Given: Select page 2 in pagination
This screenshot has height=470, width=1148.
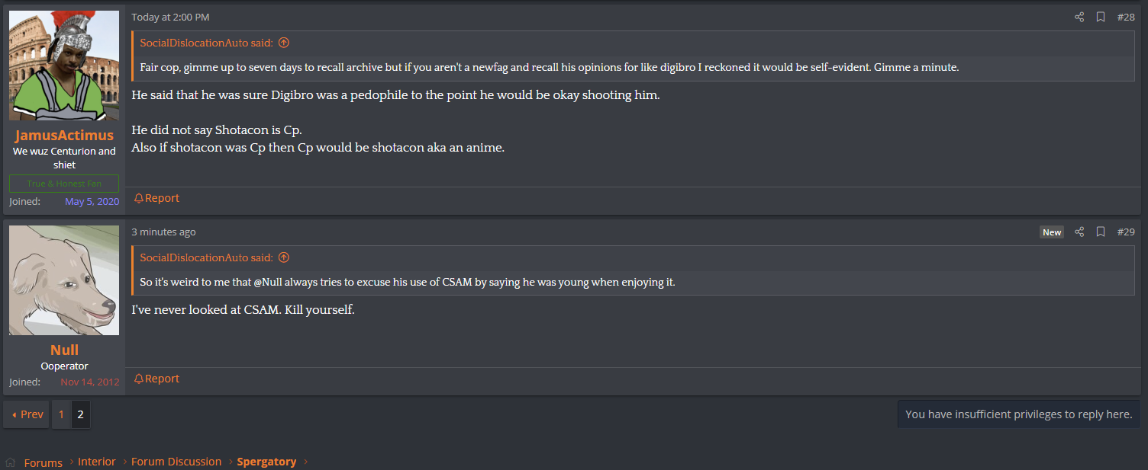Looking at the screenshot, I should click(80, 414).
